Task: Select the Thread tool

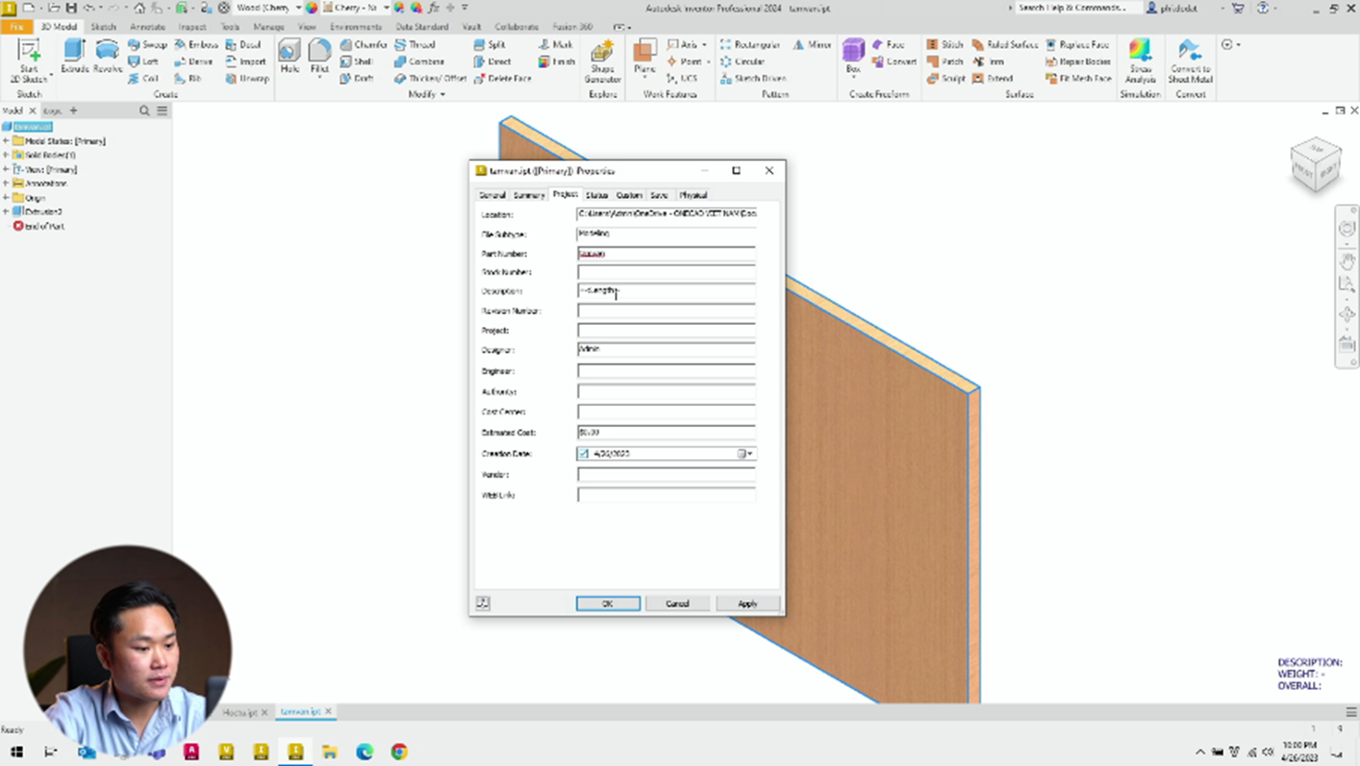Action: point(416,45)
